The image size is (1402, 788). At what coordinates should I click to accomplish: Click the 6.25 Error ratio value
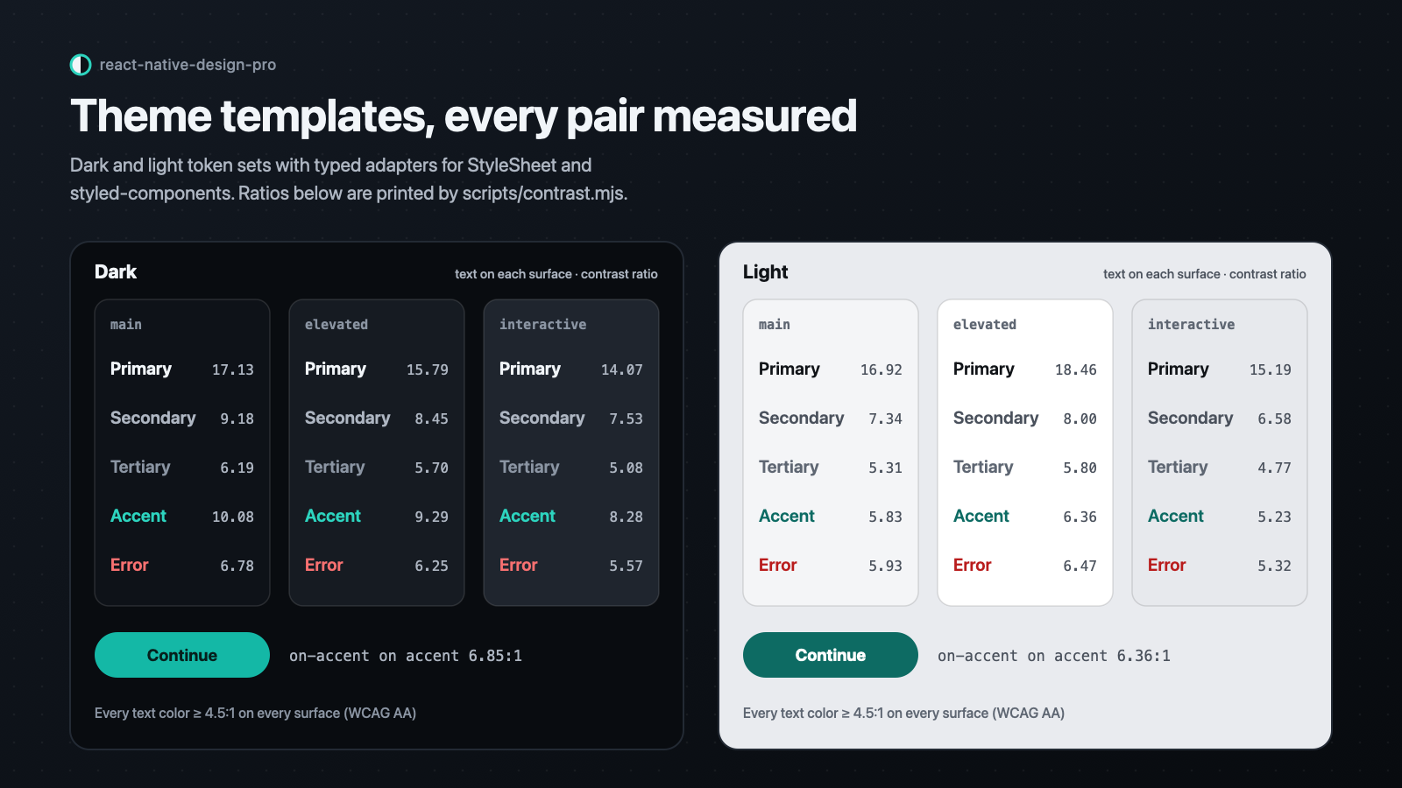(x=432, y=566)
